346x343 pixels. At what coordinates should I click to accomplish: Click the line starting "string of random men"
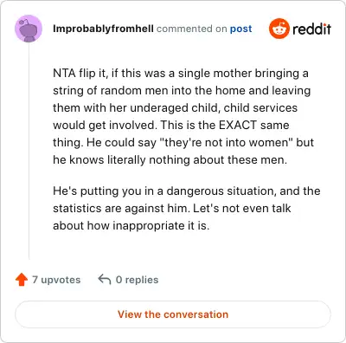182,91
